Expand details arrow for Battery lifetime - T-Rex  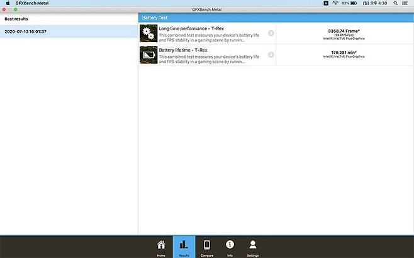click(271, 55)
